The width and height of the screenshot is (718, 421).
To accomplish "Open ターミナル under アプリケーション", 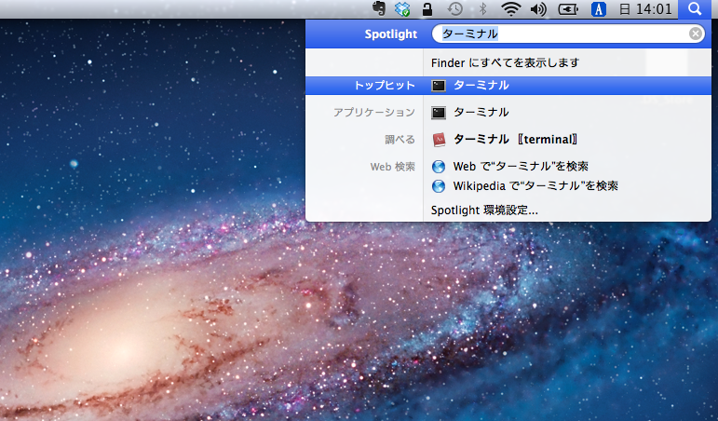I will (481, 113).
